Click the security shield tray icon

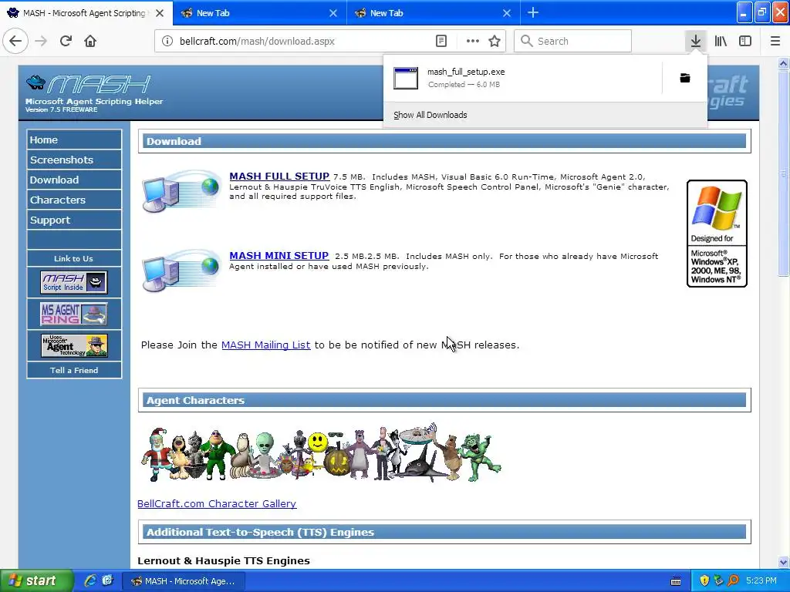click(704, 581)
